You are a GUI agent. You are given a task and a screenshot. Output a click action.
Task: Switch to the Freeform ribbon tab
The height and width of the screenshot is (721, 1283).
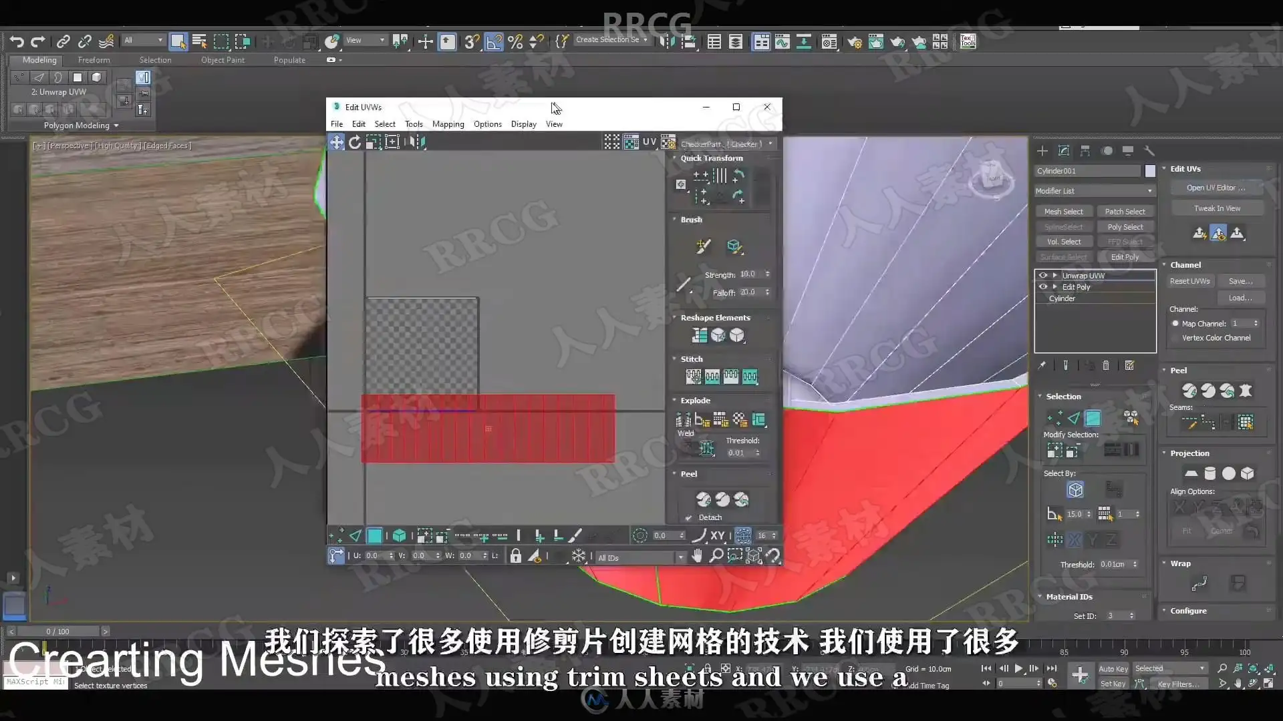tap(94, 60)
